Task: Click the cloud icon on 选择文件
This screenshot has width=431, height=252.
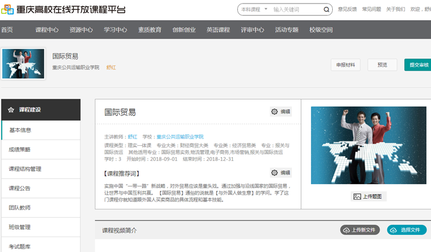Action: click(394, 230)
